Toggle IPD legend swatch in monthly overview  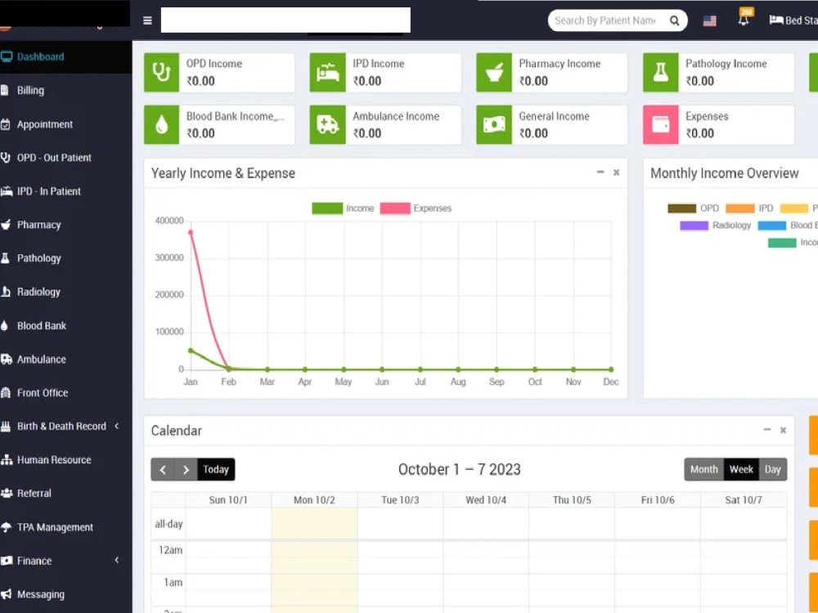739,208
